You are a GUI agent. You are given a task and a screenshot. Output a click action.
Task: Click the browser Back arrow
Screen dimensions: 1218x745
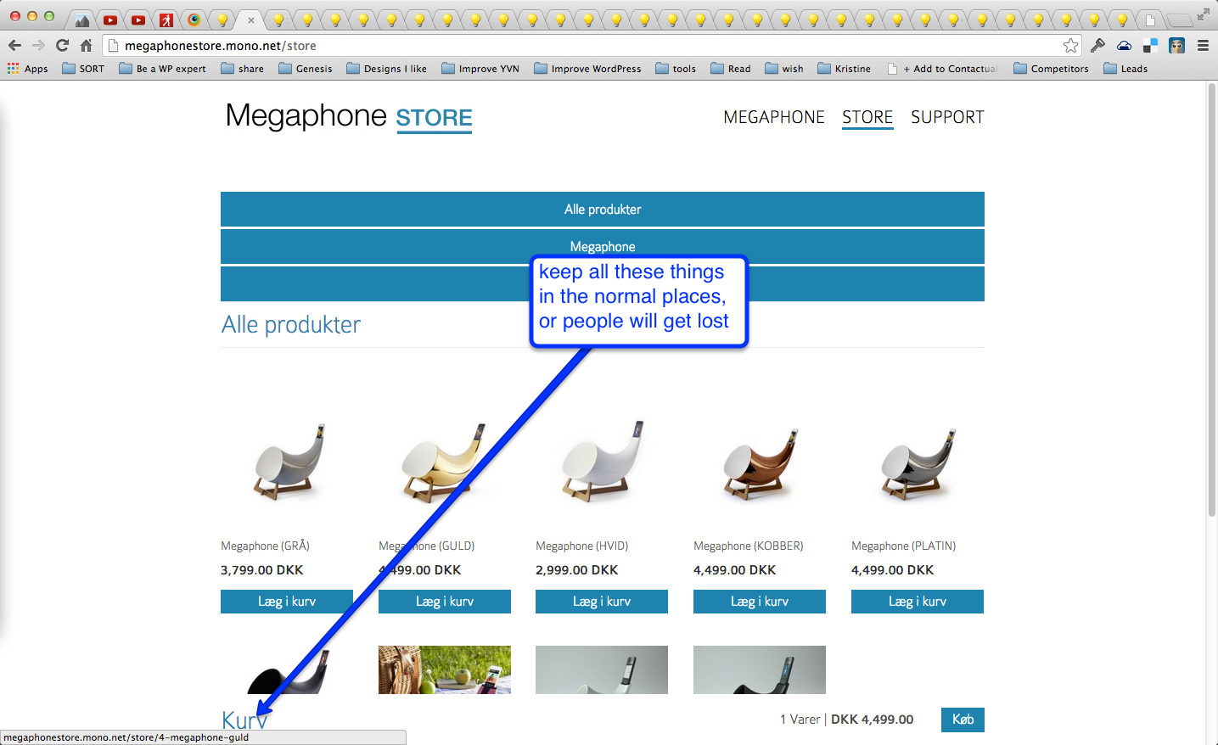(14, 45)
